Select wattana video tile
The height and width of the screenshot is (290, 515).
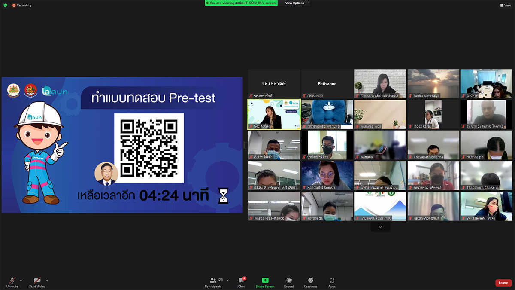pyautogui.click(x=380, y=145)
